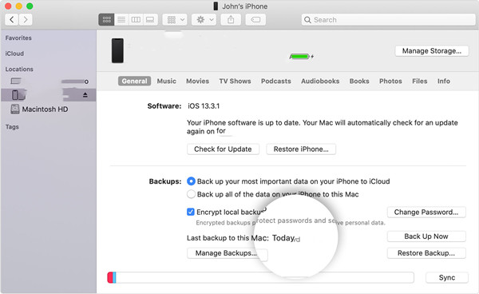Image resolution: width=479 pixels, height=294 pixels.
Task: Switch to the Music tab
Action: [167, 81]
